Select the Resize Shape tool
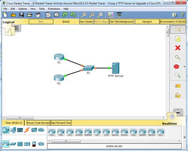The height and width of the screenshot is (151, 188). pyautogui.click(x=178, y=76)
